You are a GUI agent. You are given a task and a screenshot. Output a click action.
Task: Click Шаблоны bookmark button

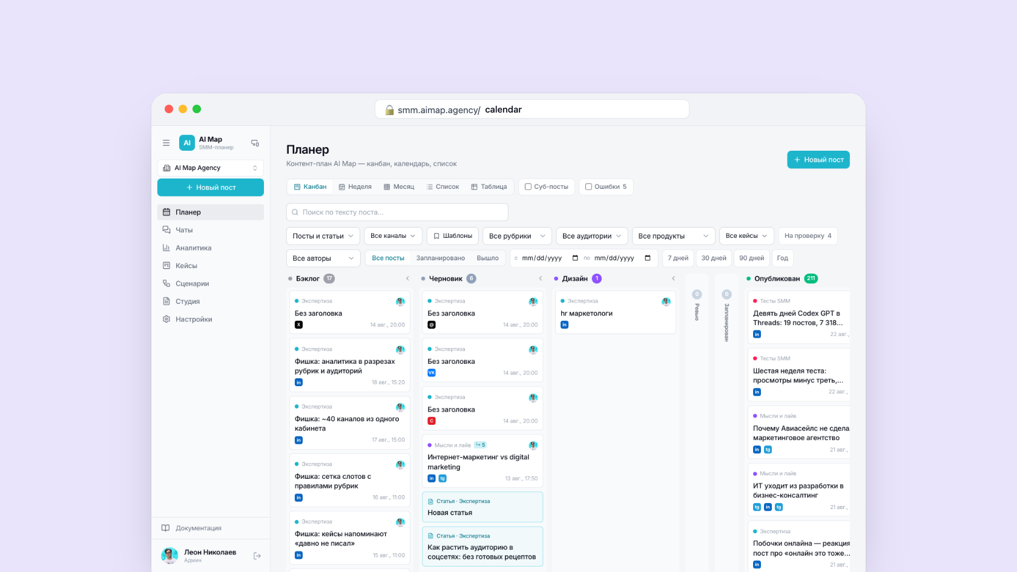coord(453,235)
